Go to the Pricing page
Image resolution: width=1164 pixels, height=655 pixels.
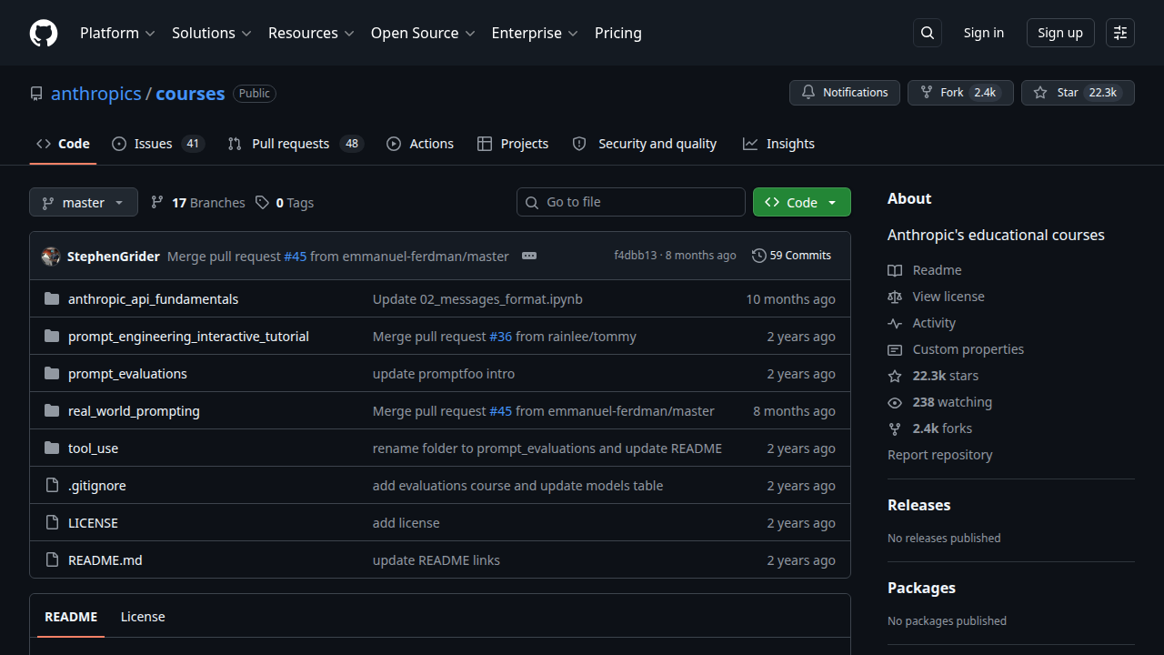[x=618, y=33]
